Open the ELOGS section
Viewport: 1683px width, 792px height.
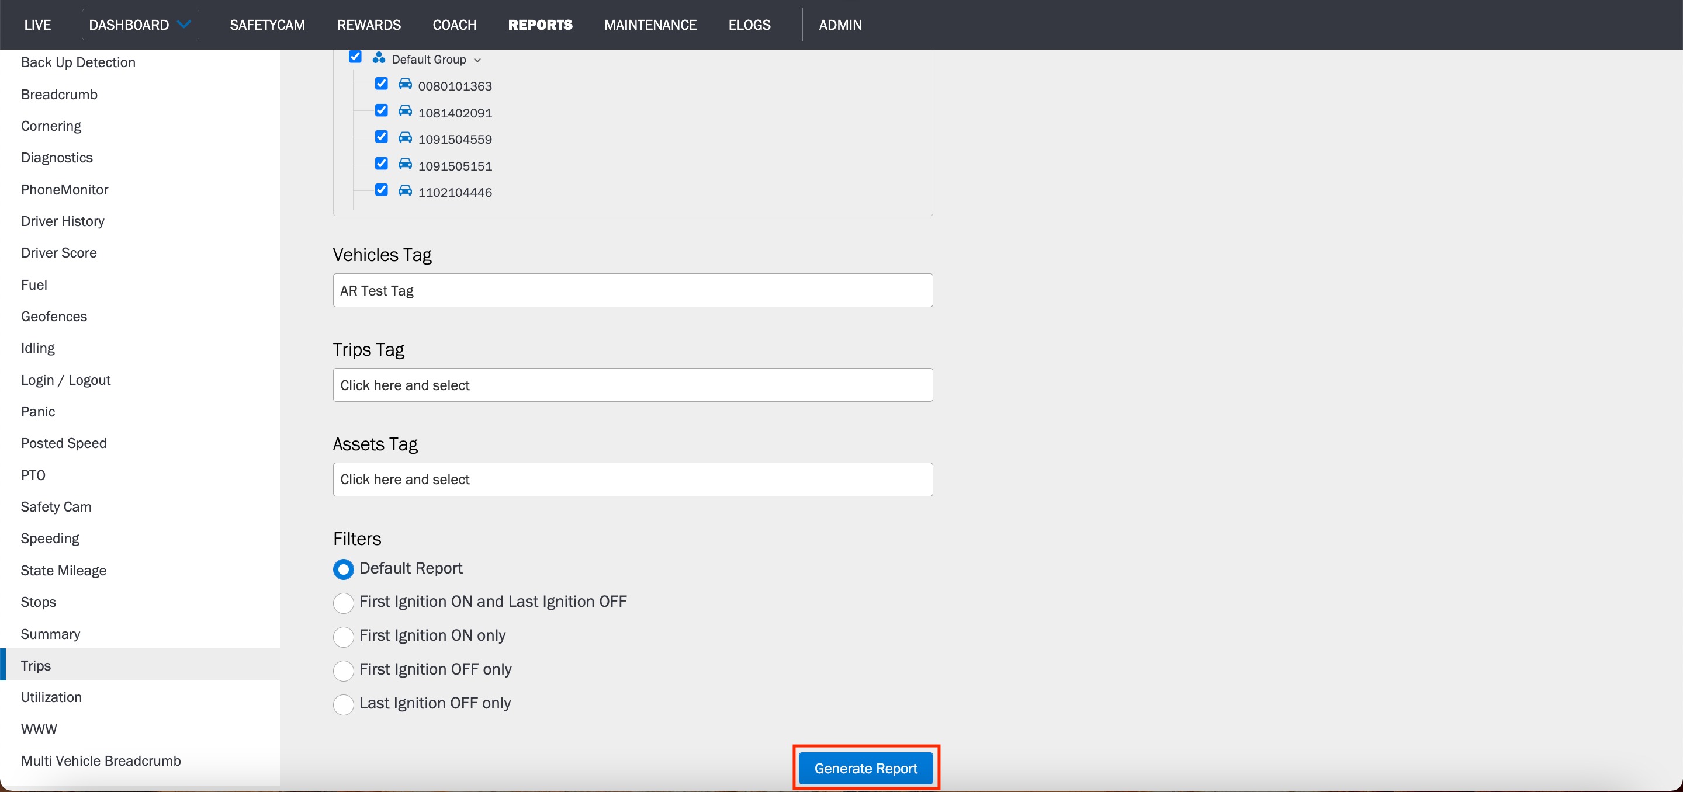click(x=749, y=25)
